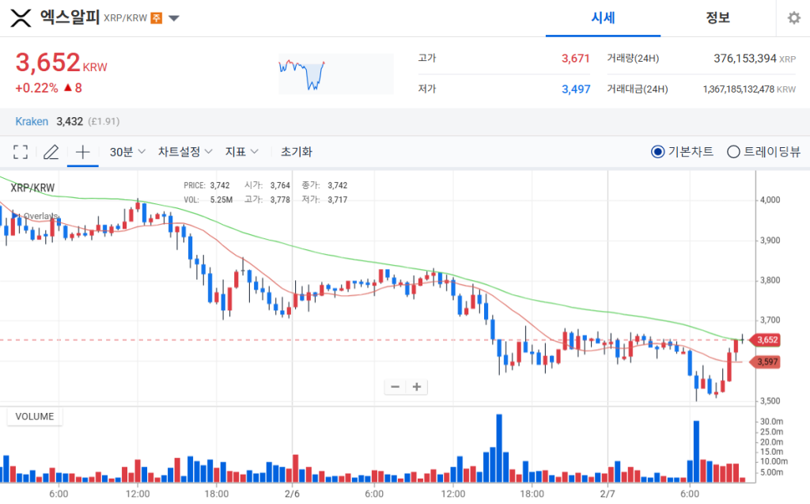This screenshot has height=504, width=810.
Task: Click the 거래량(24H) label
Action: 633,59
